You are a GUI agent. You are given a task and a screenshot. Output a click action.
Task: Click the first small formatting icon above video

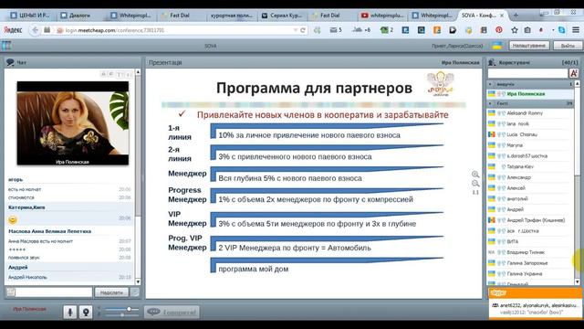tap(103, 74)
